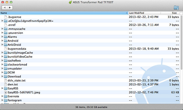The height and width of the screenshot is (110, 183).
Task: Click the dwn.txt document icon
Action: pos(5,84)
